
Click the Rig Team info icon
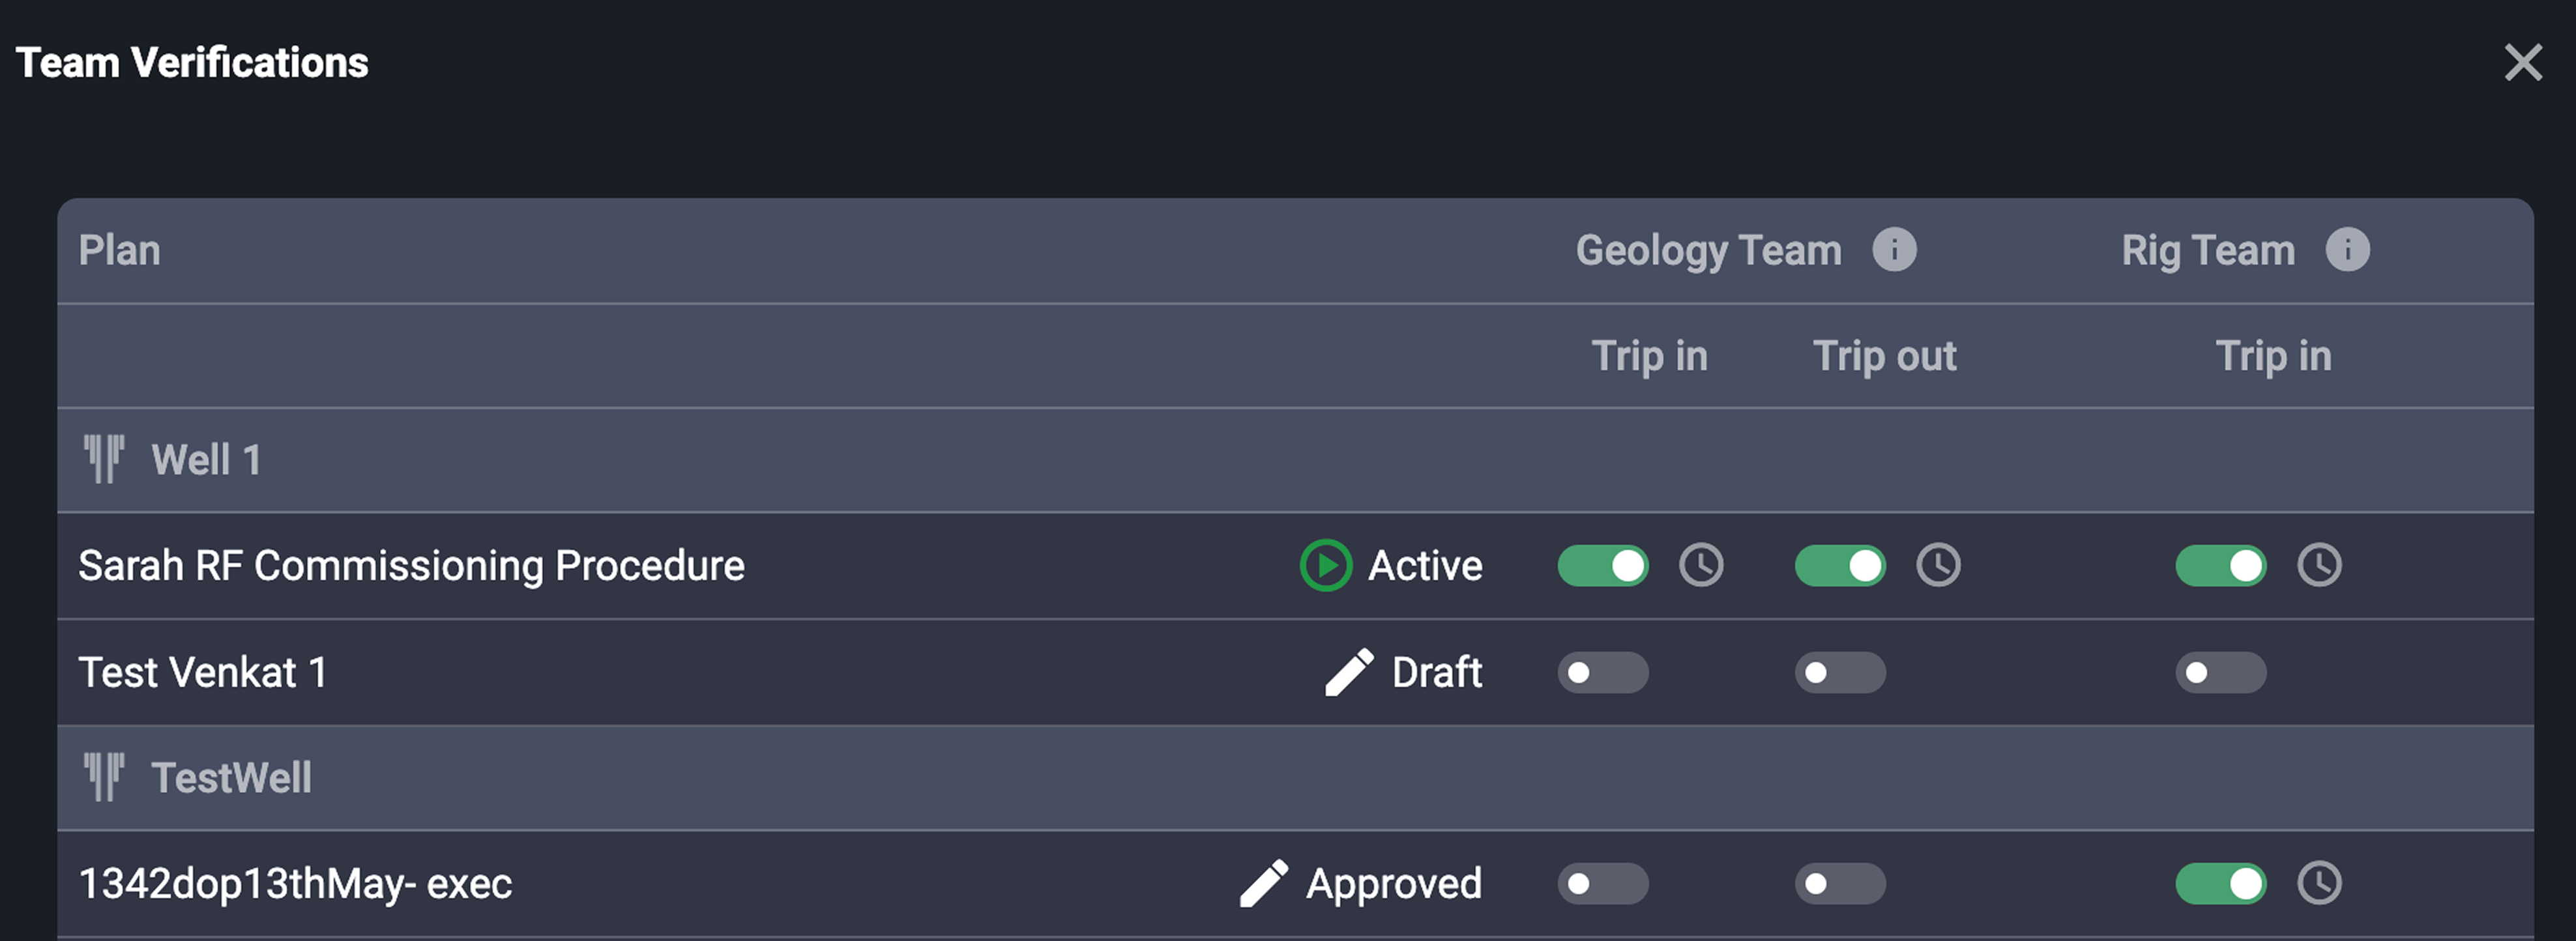click(2347, 250)
